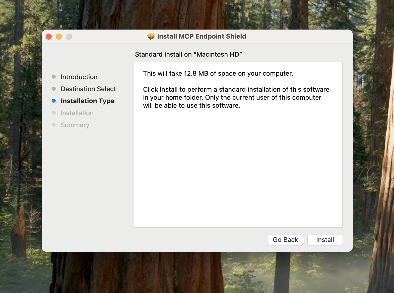Minimize the installer with the yellow button
394x293 pixels.
[x=59, y=37]
